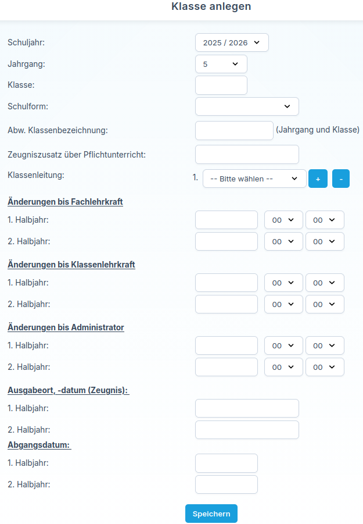Expand the Jahrgang dropdown

(x=221, y=64)
